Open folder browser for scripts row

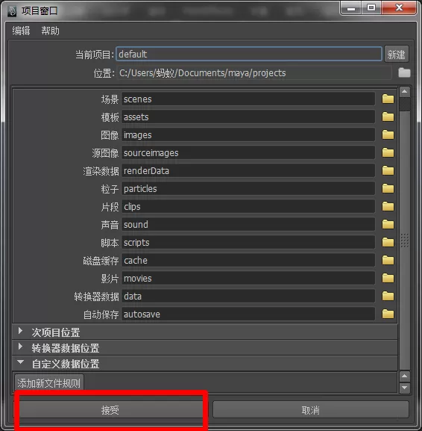pyautogui.click(x=388, y=243)
